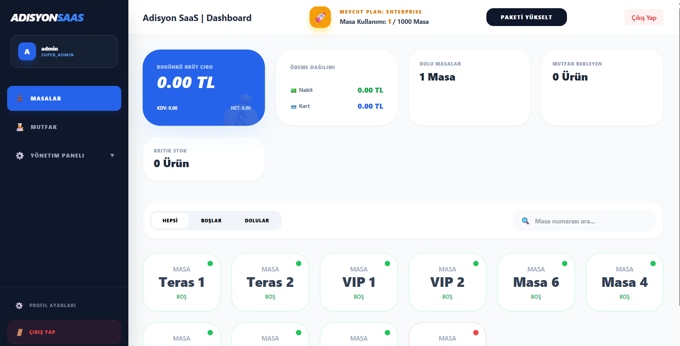Click the chair icon beside Masalar
This screenshot has width=680, height=346.
tap(20, 99)
